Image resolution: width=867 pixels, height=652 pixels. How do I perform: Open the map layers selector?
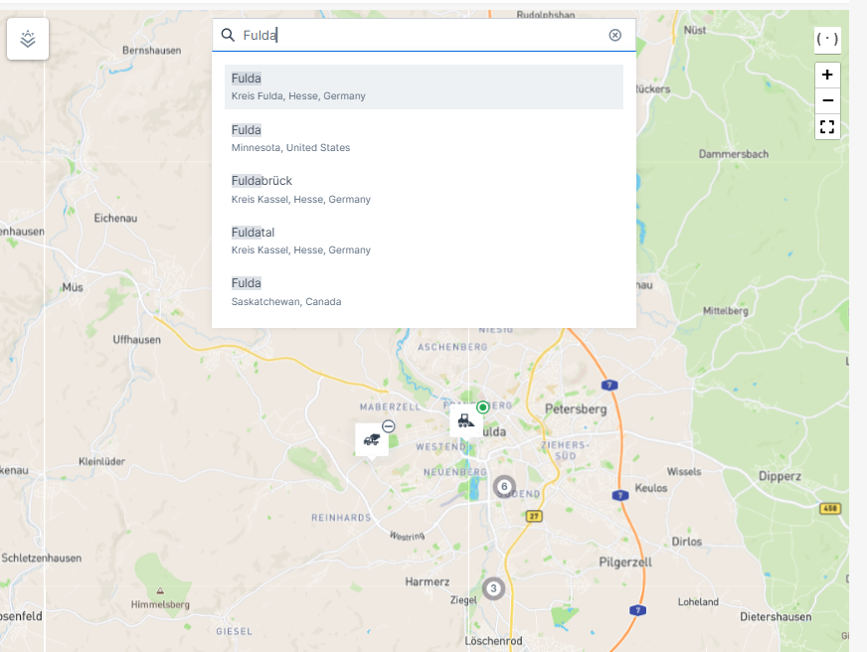28,40
